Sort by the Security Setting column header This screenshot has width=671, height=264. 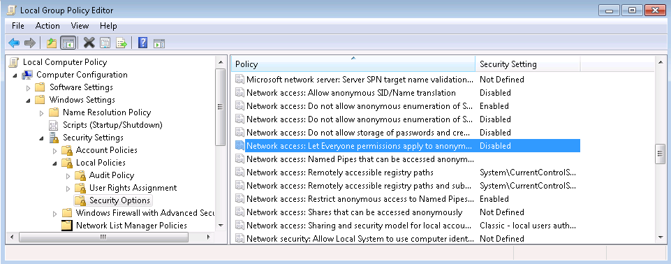coord(528,64)
